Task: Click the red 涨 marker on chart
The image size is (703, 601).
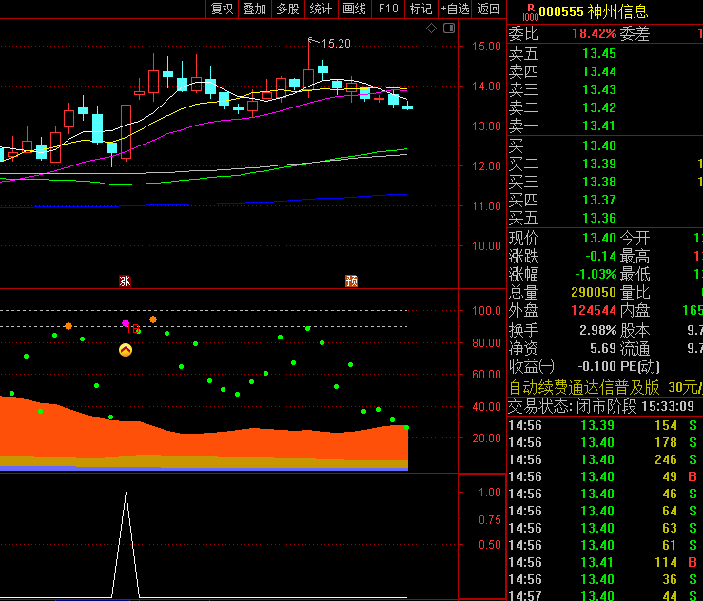Action: tap(124, 281)
